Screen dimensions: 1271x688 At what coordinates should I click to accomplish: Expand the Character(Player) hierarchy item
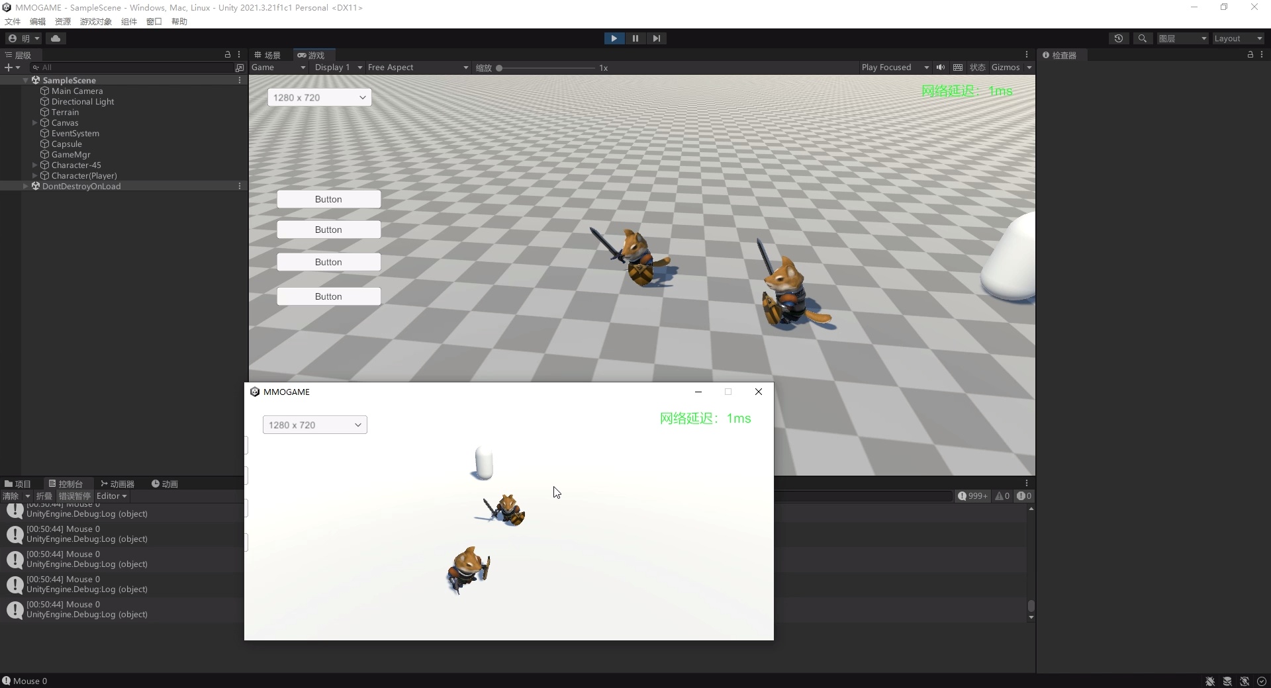[x=33, y=176]
